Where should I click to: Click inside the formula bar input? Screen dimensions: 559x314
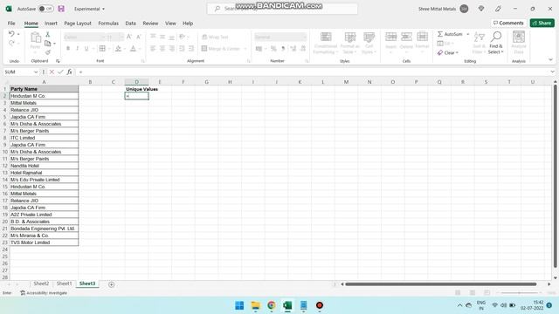point(314,72)
